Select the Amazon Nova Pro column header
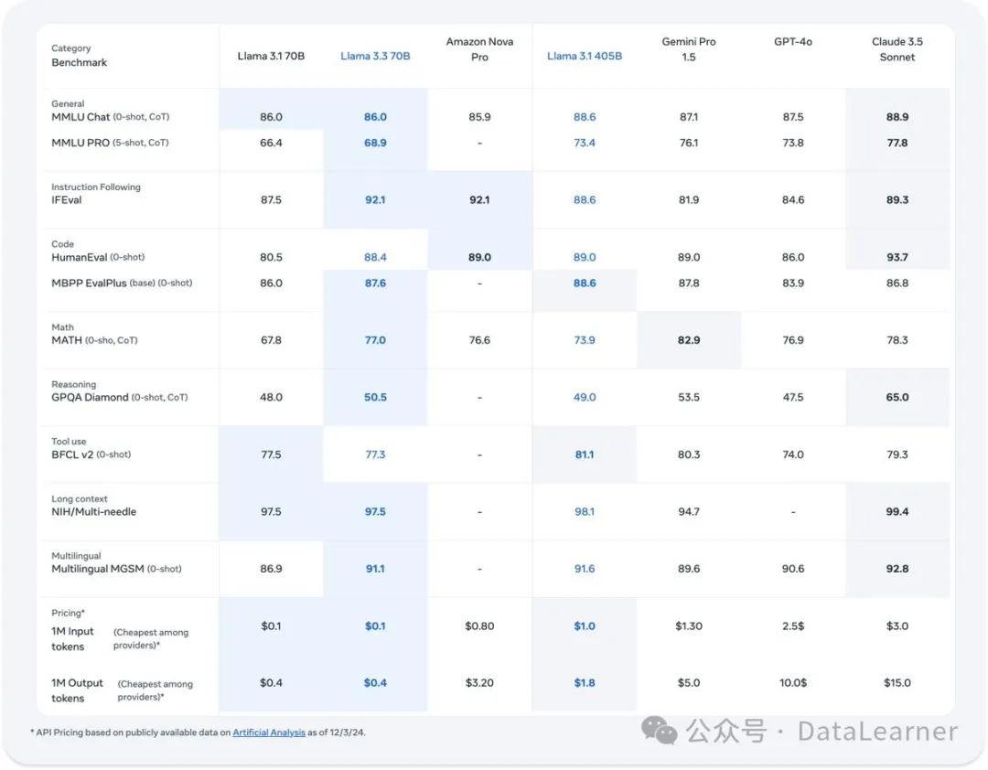The height and width of the screenshot is (770, 988). [479, 49]
